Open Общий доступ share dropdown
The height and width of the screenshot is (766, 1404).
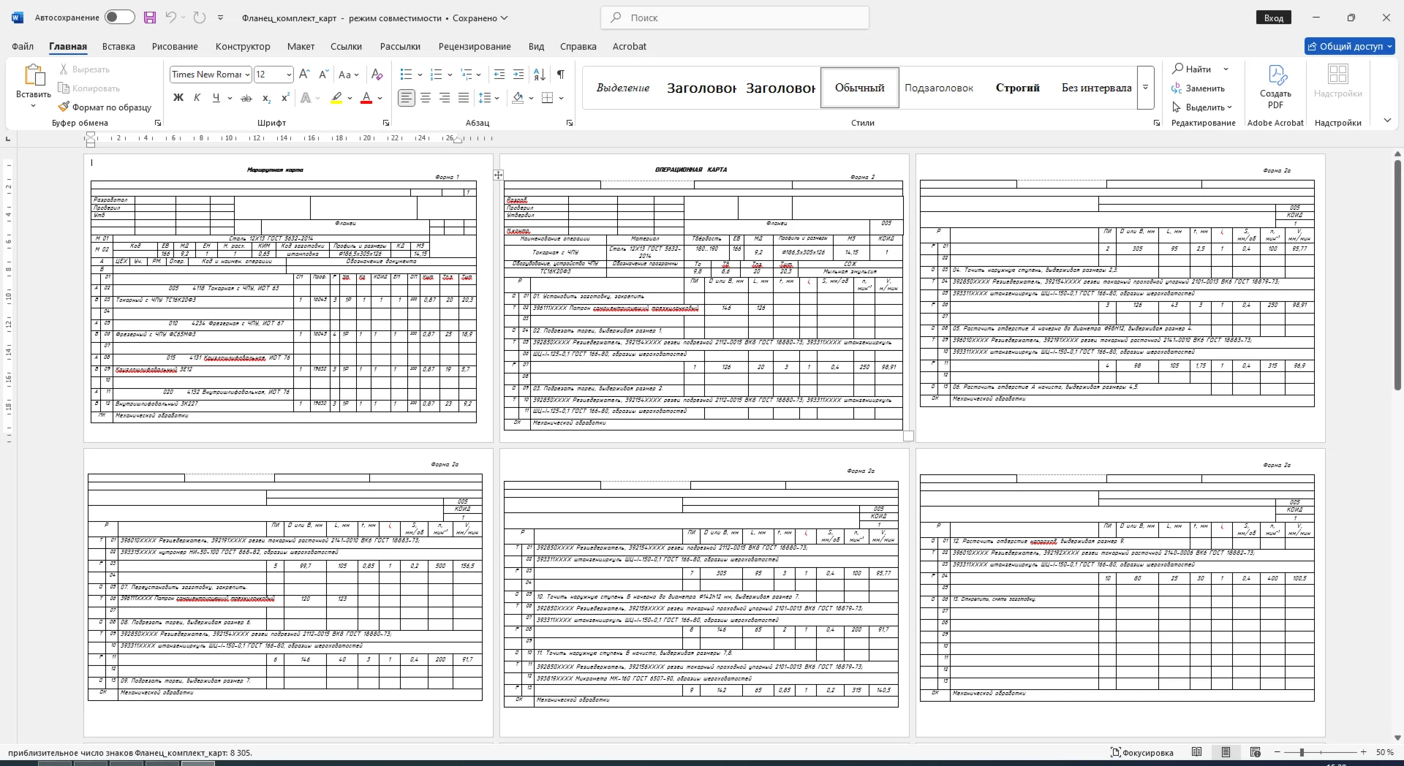(1349, 46)
